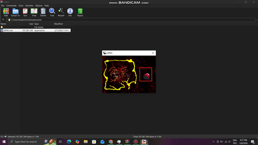258x145 pixels.
Task: Select the SØNIC.exe file row
Action: point(35,30)
